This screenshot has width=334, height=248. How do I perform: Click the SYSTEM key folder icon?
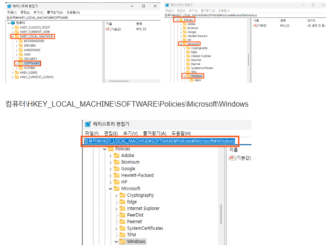(x=21, y=68)
